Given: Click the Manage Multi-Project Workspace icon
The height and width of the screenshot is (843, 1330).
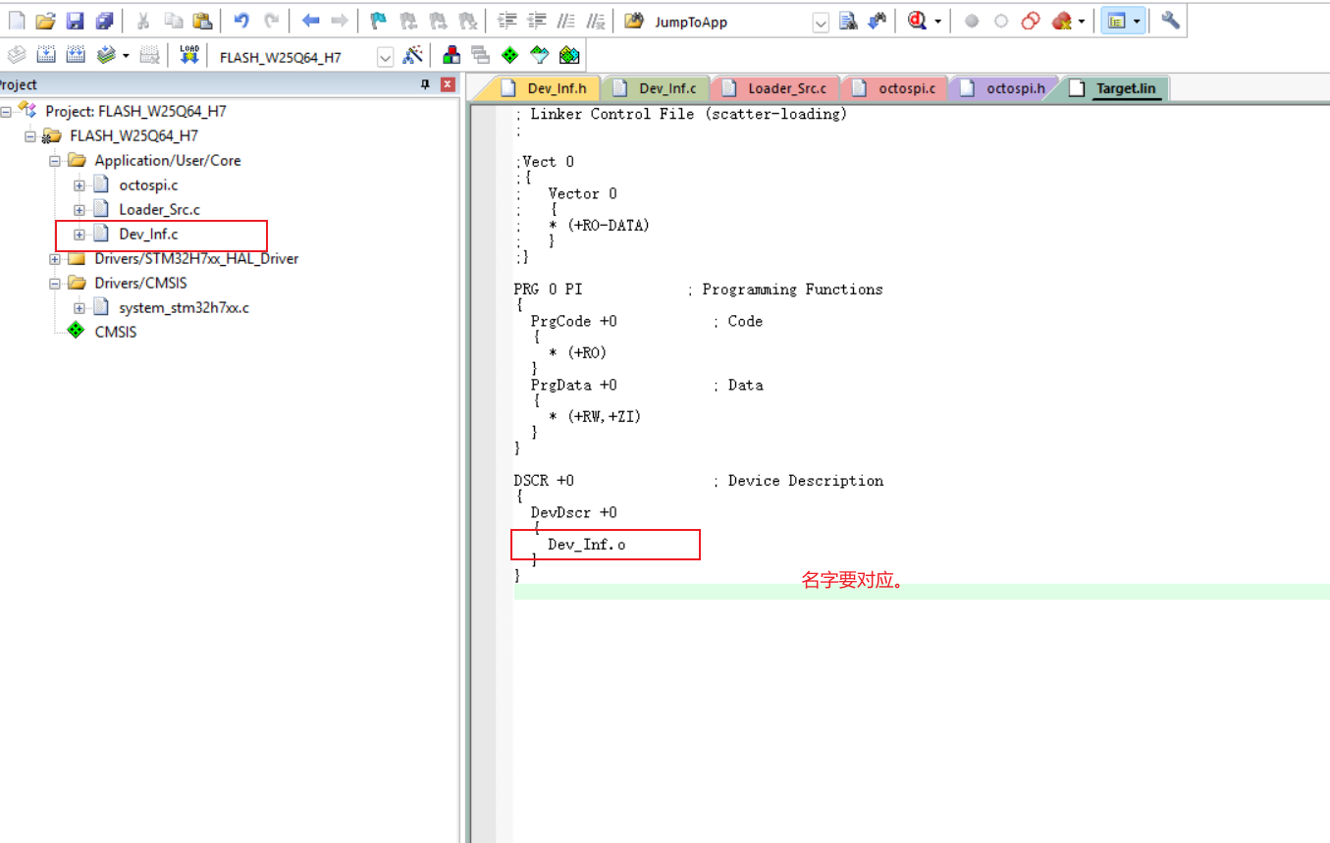Looking at the screenshot, I should tap(480, 55).
